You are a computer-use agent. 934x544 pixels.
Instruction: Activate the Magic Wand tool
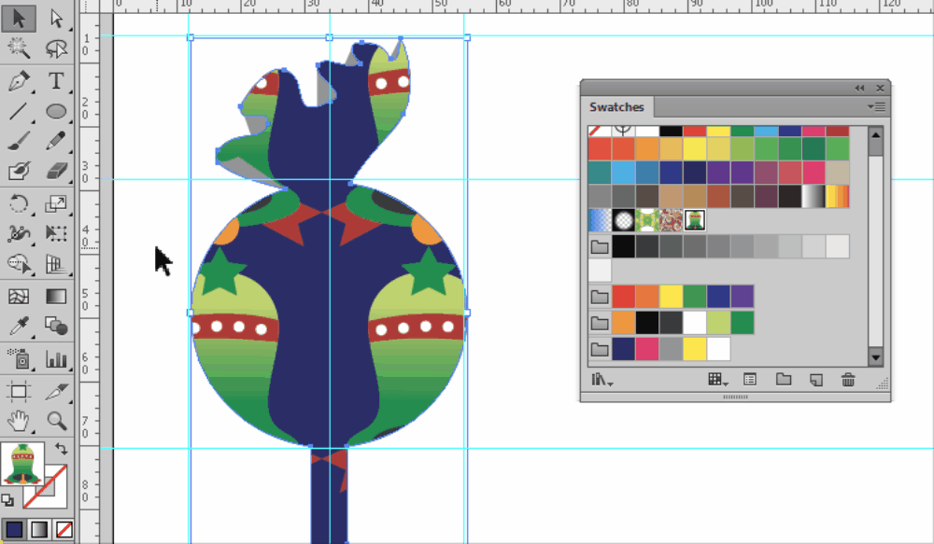(19, 49)
